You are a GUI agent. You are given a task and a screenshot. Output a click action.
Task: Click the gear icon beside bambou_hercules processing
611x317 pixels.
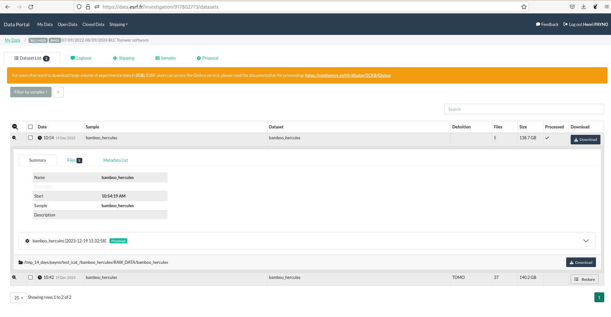(27, 241)
